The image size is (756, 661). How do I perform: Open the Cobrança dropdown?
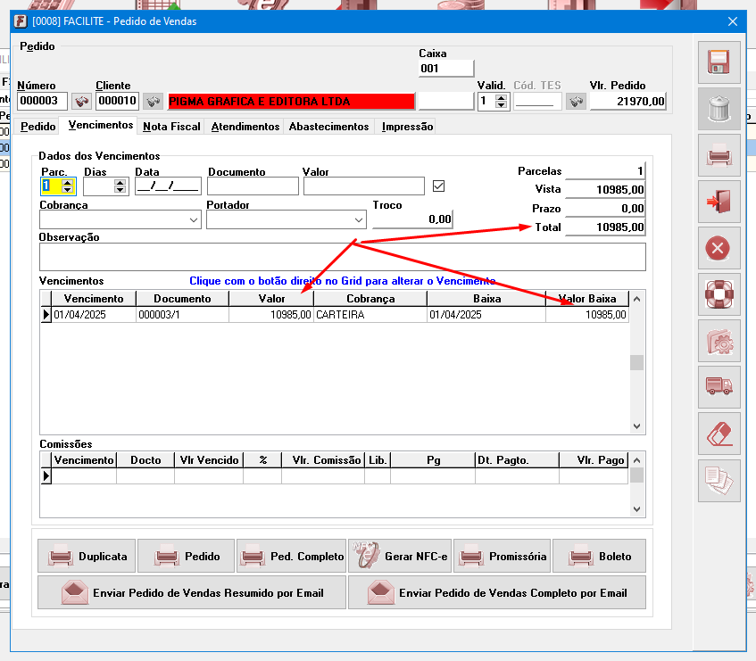click(x=194, y=220)
